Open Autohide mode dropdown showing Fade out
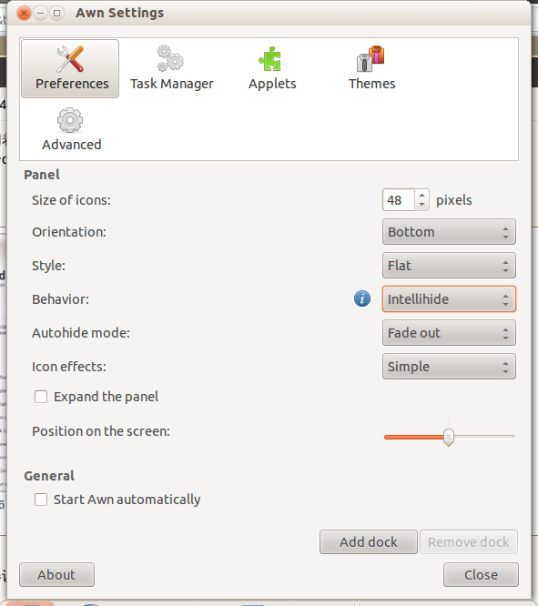 pos(449,333)
